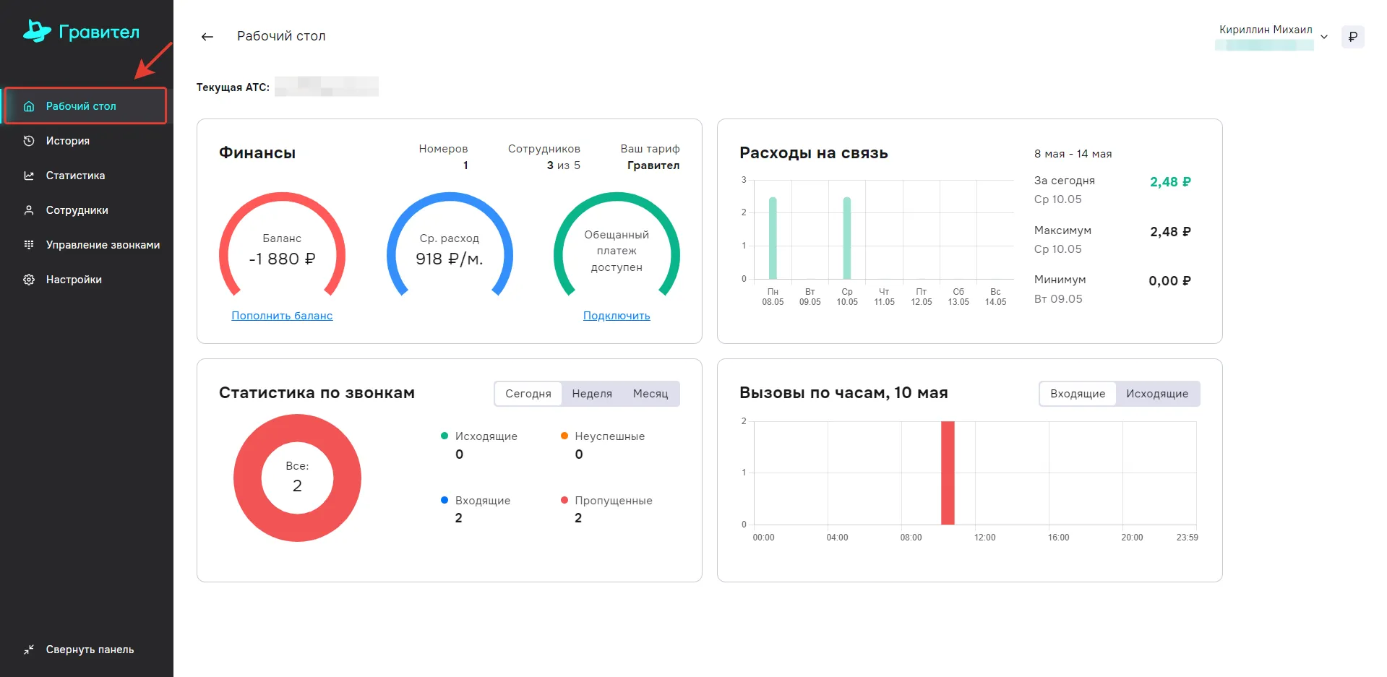This screenshot has height=677, width=1387.
Task: Click the -1 880 ₽ balance value
Action: pyautogui.click(x=282, y=259)
